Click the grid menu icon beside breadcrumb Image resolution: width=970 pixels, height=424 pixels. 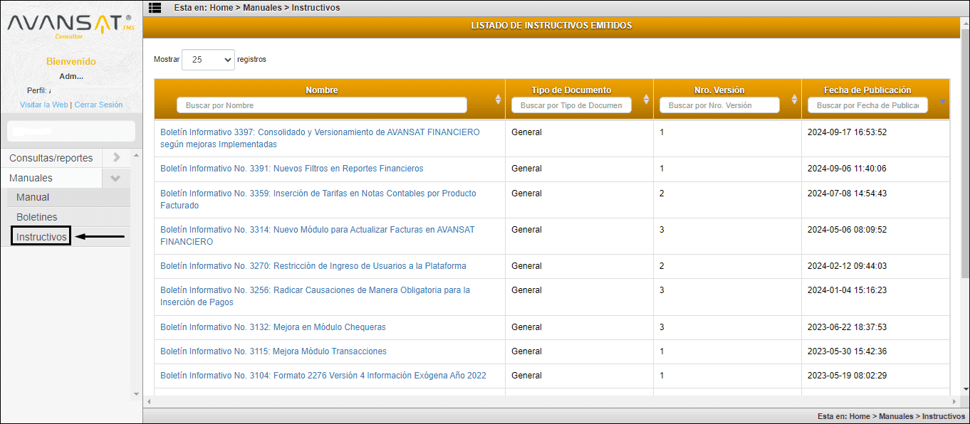click(x=155, y=8)
